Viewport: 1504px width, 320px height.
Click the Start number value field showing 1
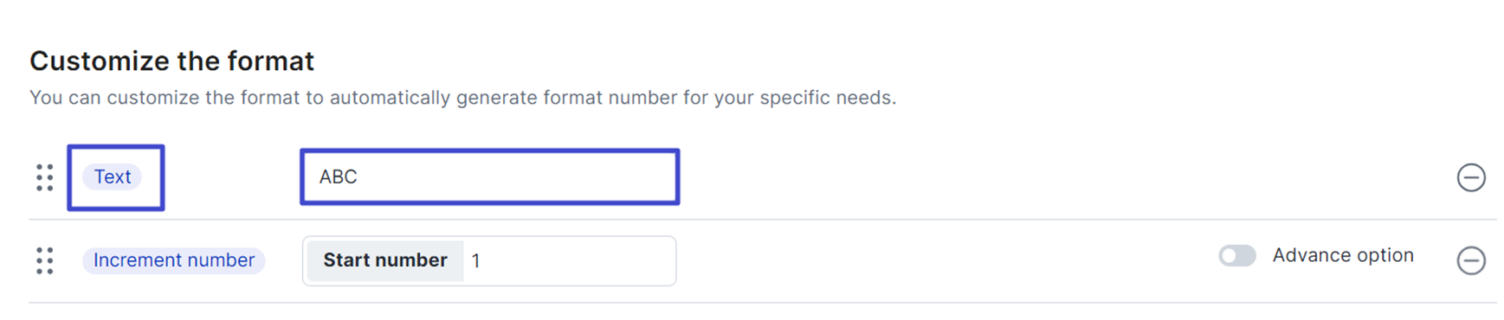pyautogui.click(x=569, y=260)
